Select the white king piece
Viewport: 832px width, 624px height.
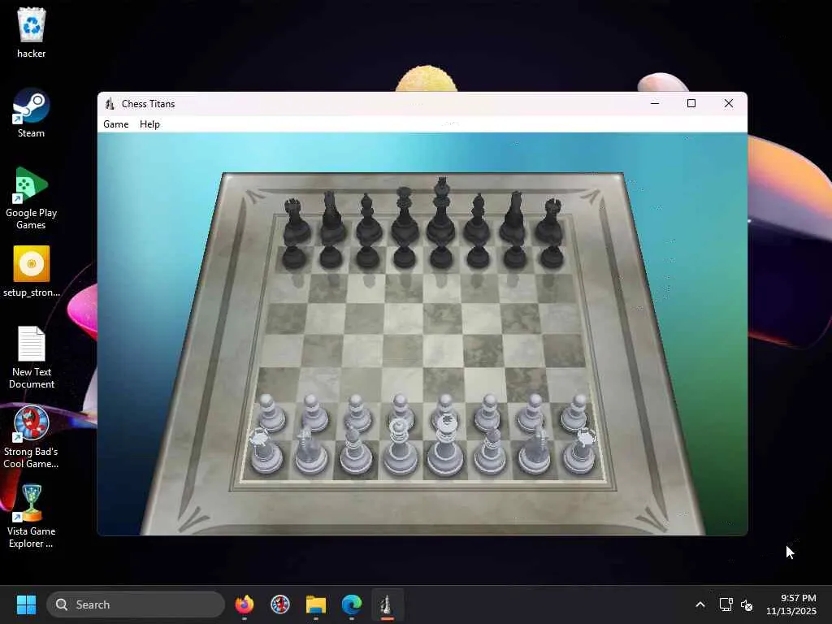(x=445, y=446)
